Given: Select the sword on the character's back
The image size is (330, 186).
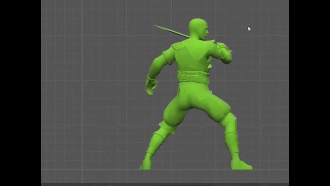Looking at the screenshot, I should (x=171, y=31).
